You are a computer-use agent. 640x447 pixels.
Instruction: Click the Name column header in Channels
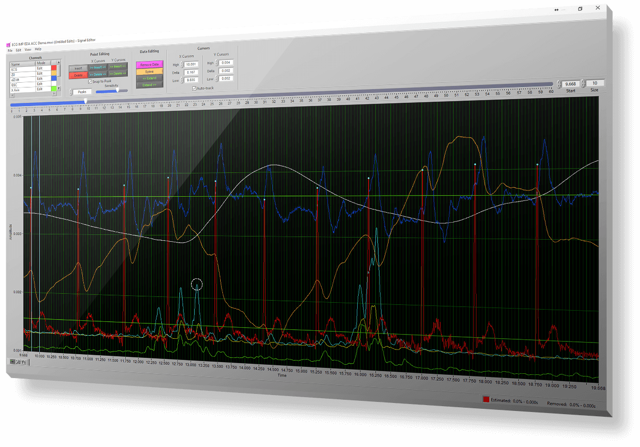23,64
